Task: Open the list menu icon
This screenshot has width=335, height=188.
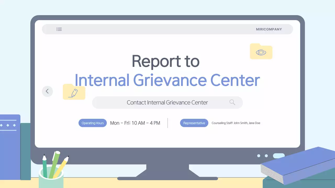Action: click(x=59, y=29)
